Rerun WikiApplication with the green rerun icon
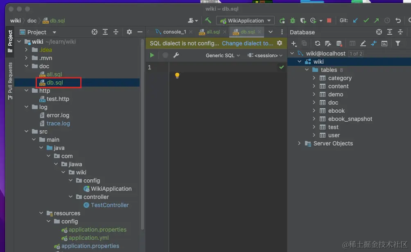 click(x=282, y=20)
